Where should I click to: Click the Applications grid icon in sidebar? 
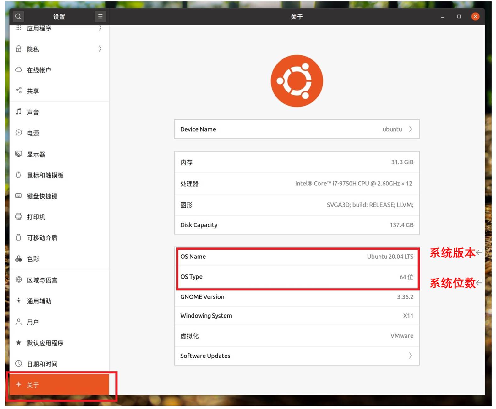tap(19, 28)
